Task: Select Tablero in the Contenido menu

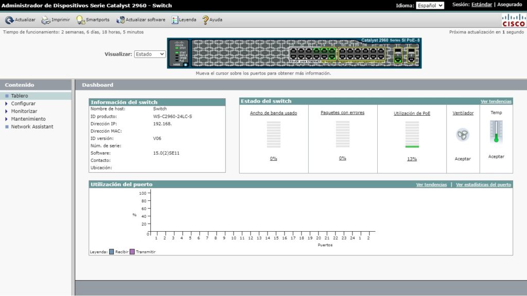Action: pos(19,95)
